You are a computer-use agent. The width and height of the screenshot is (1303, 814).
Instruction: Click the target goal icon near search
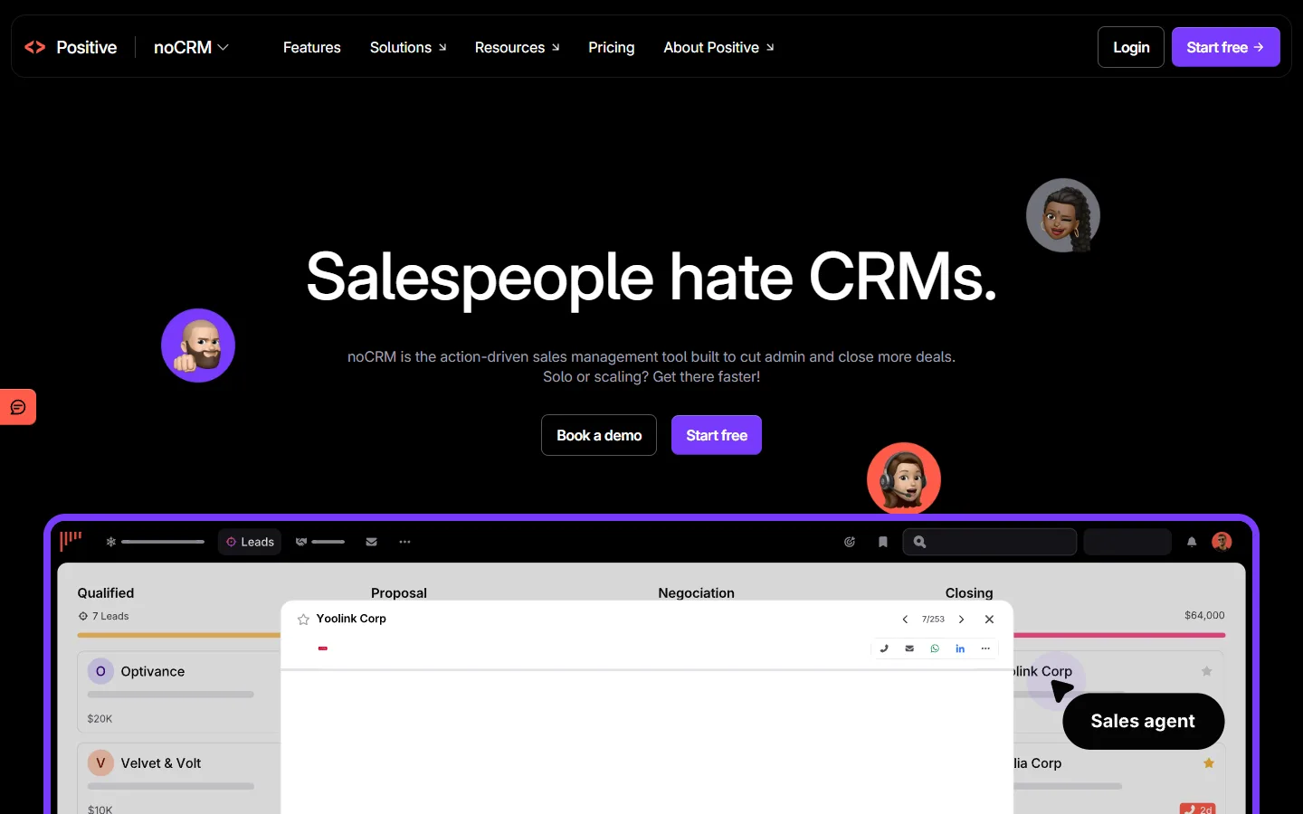(850, 542)
